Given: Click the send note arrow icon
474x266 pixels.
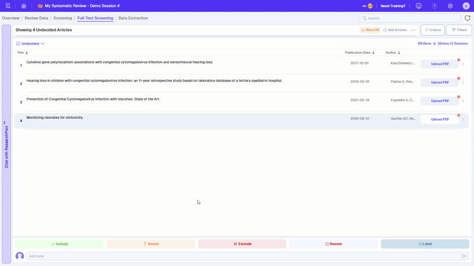Looking at the screenshot, I should (x=464, y=256).
